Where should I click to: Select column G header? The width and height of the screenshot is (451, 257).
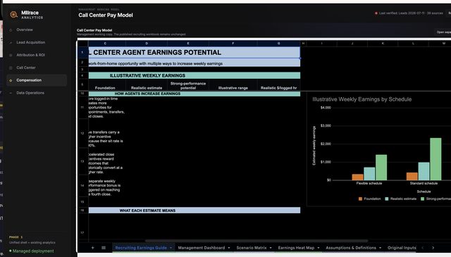[x=279, y=44]
